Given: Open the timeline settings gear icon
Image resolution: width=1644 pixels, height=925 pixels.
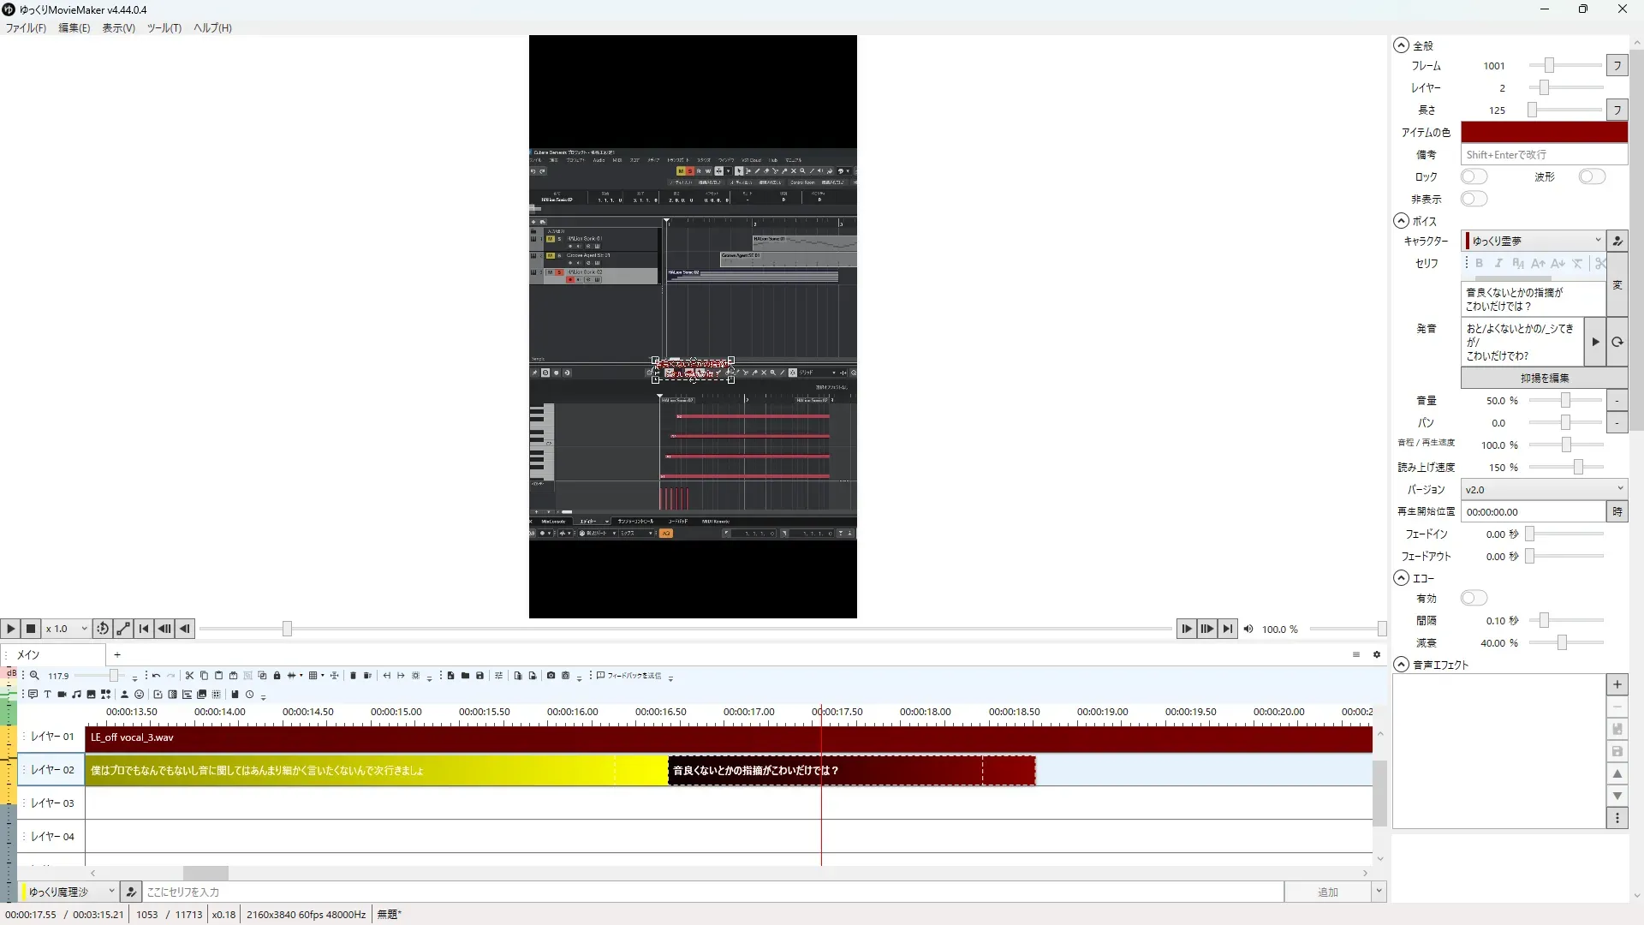Looking at the screenshot, I should [x=1377, y=654].
